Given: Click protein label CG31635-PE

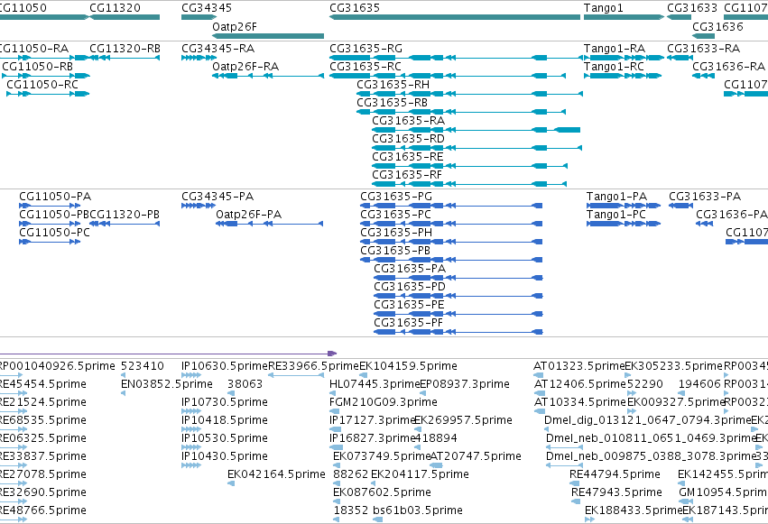Looking at the screenshot, I should tap(409, 306).
